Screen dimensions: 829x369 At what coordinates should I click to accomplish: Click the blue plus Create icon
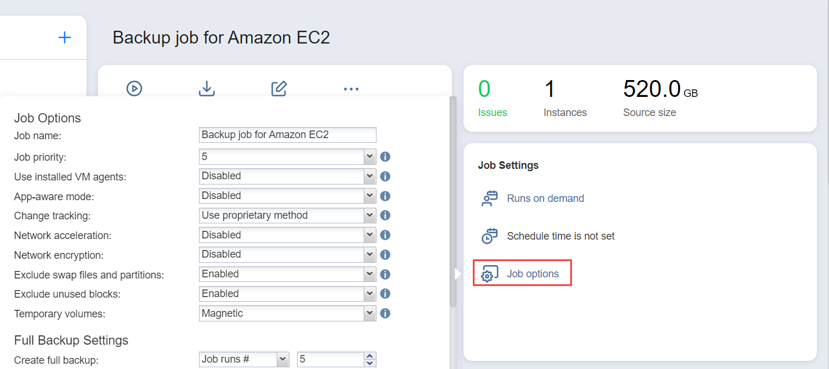tap(64, 38)
